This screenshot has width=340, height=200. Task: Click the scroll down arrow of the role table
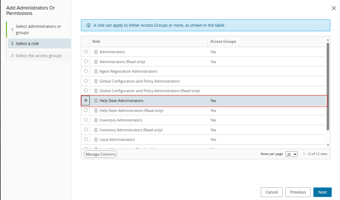[x=328, y=145]
